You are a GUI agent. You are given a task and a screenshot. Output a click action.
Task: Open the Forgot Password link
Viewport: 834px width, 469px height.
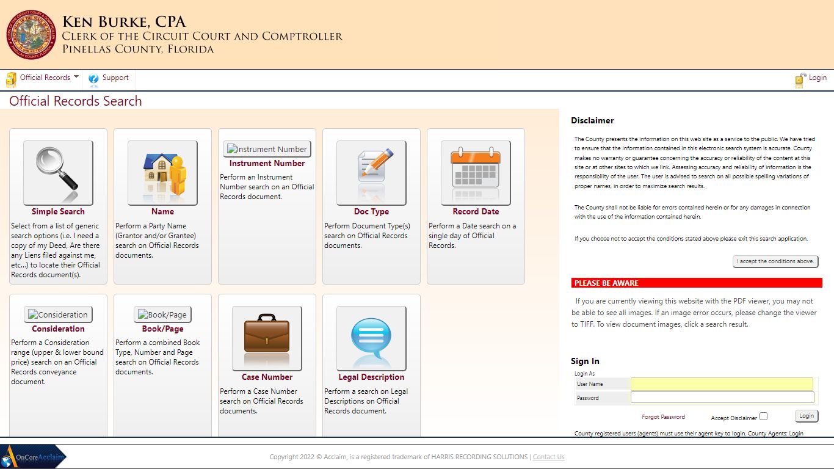pyautogui.click(x=663, y=417)
